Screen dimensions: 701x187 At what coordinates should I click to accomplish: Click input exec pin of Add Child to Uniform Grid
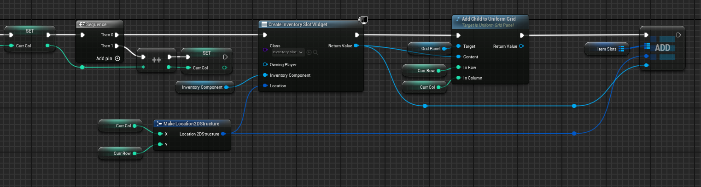tap(458, 35)
